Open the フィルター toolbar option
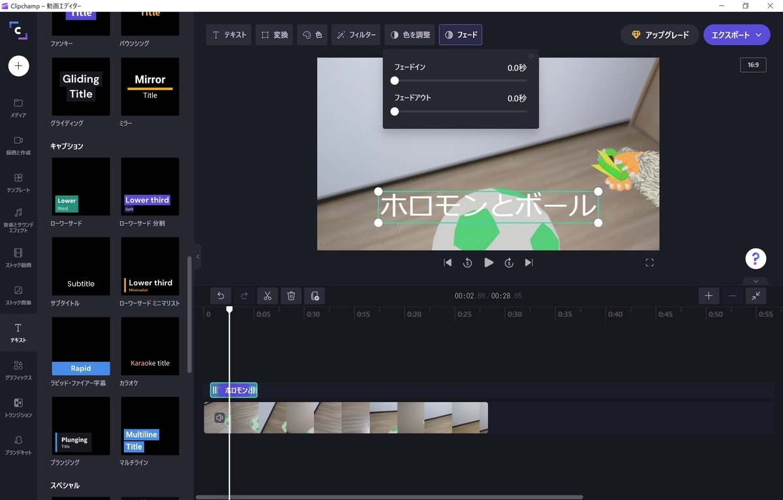This screenshot has width=783, height=500. tap(356, 35)
